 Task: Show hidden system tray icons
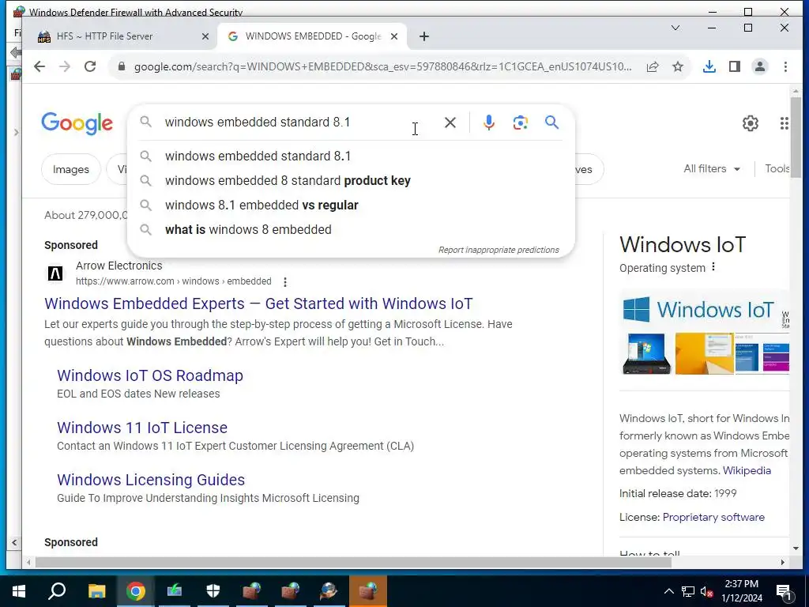(668, 591)
